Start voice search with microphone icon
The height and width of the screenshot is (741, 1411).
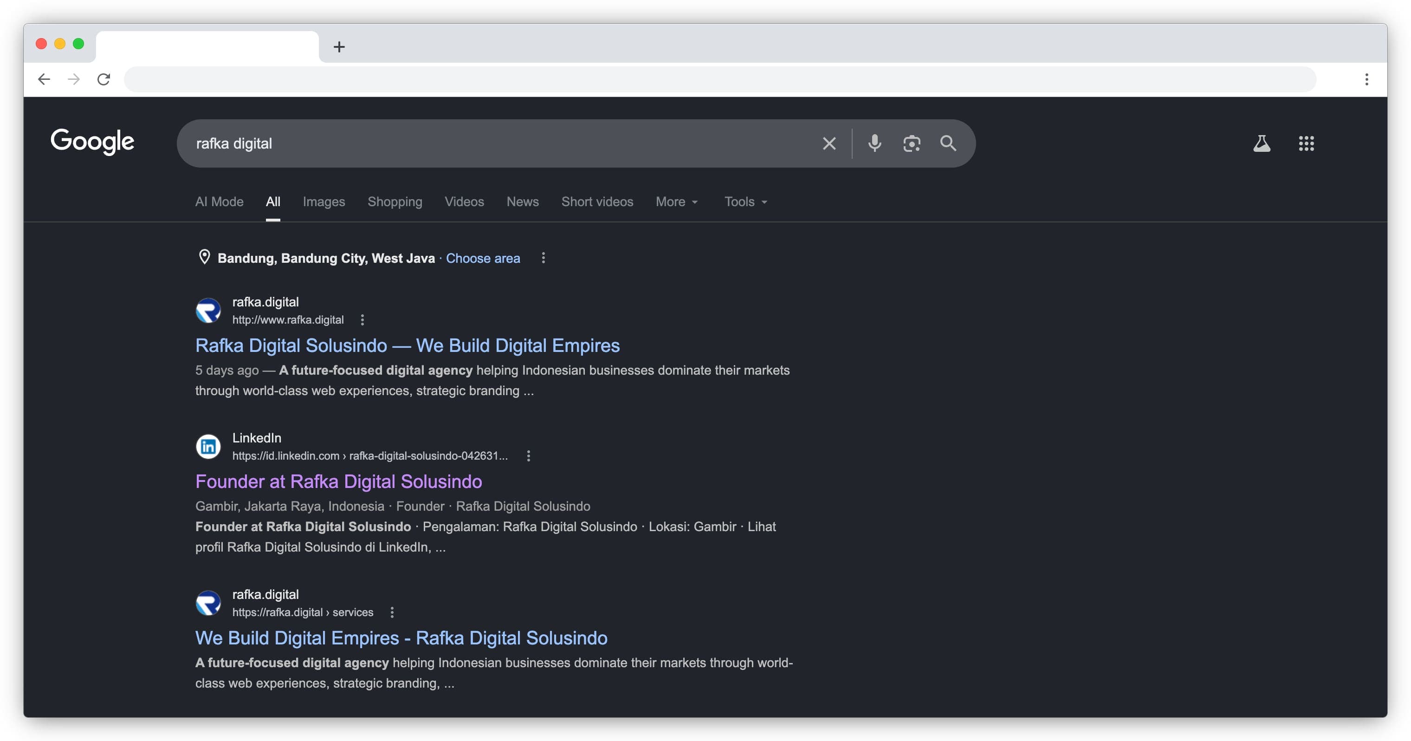coord(875,143)
